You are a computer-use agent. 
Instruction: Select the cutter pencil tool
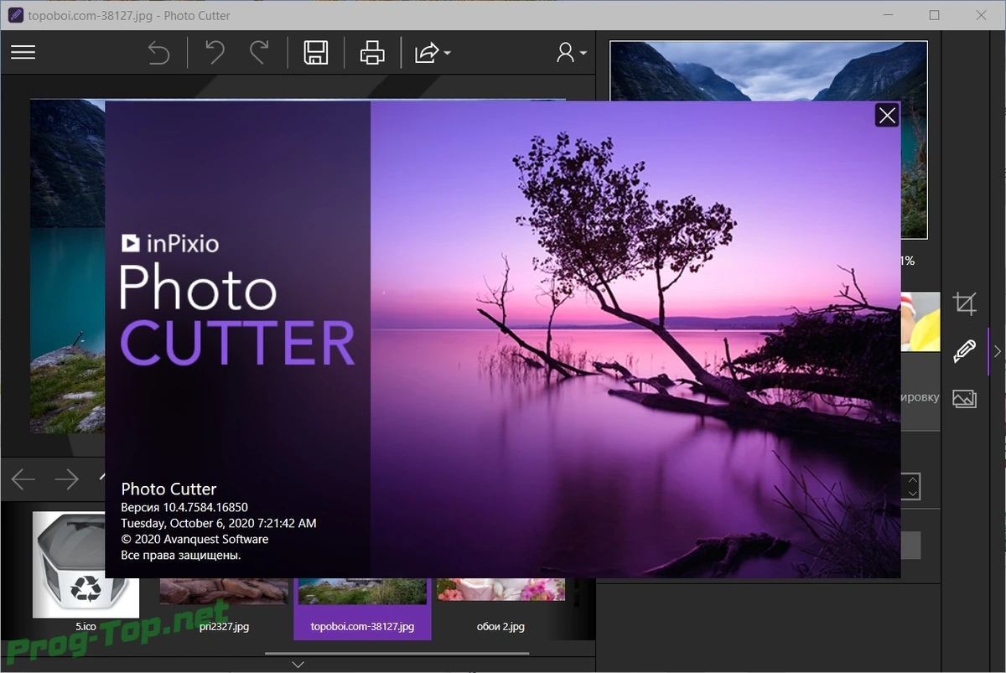tap(965, 350)
